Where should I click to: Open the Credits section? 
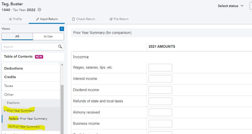[10, 77]
